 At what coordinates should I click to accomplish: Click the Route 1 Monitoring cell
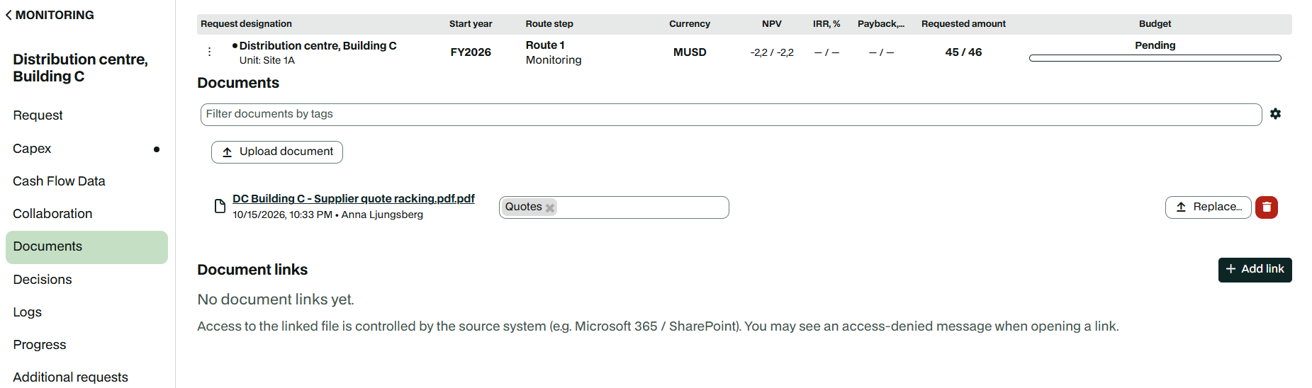[554, 52]
